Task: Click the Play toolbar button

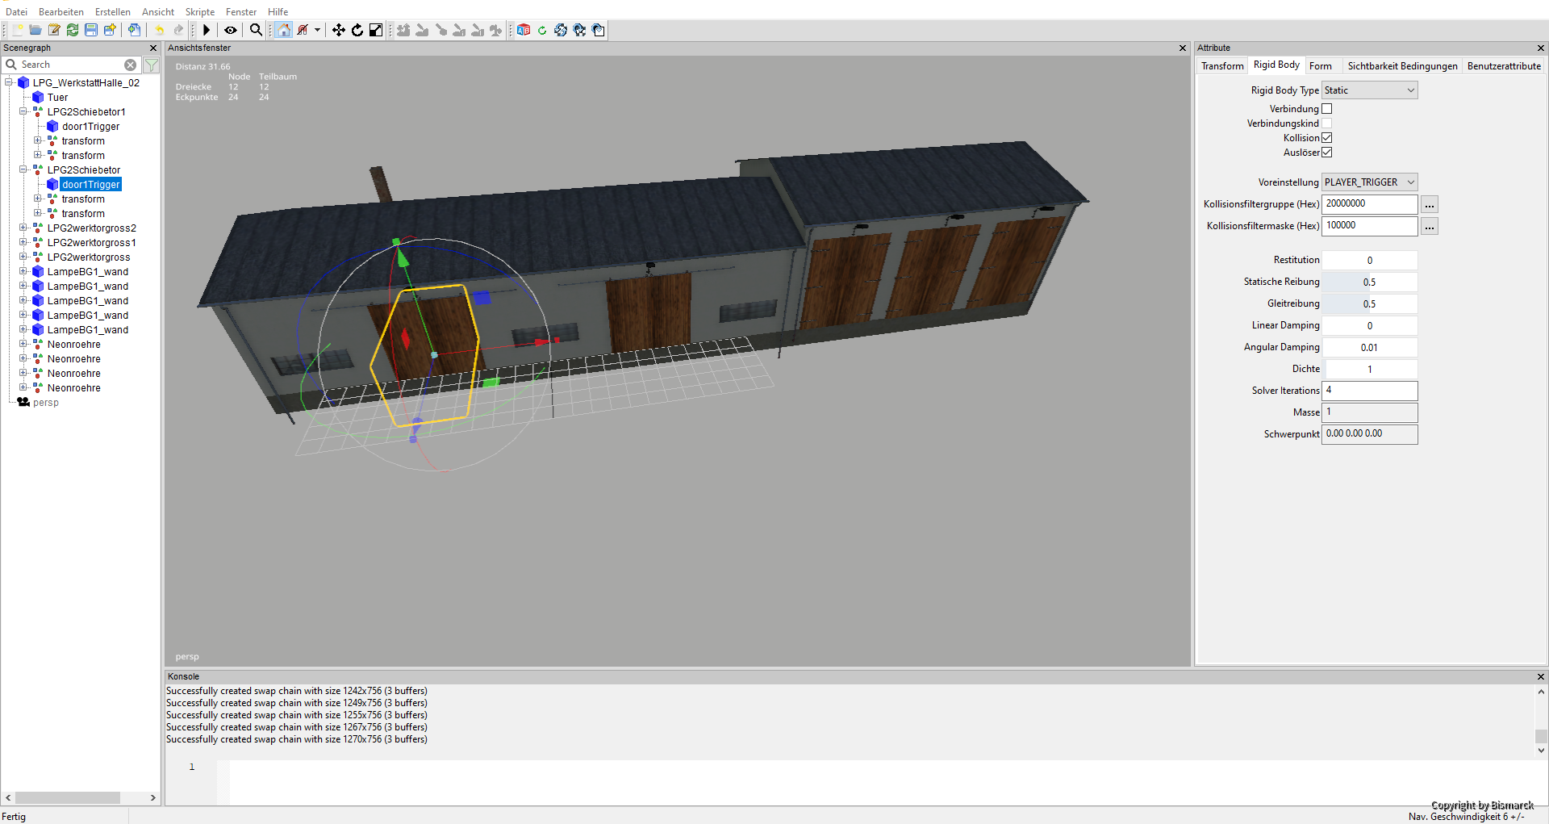Action: coord(207,30)
